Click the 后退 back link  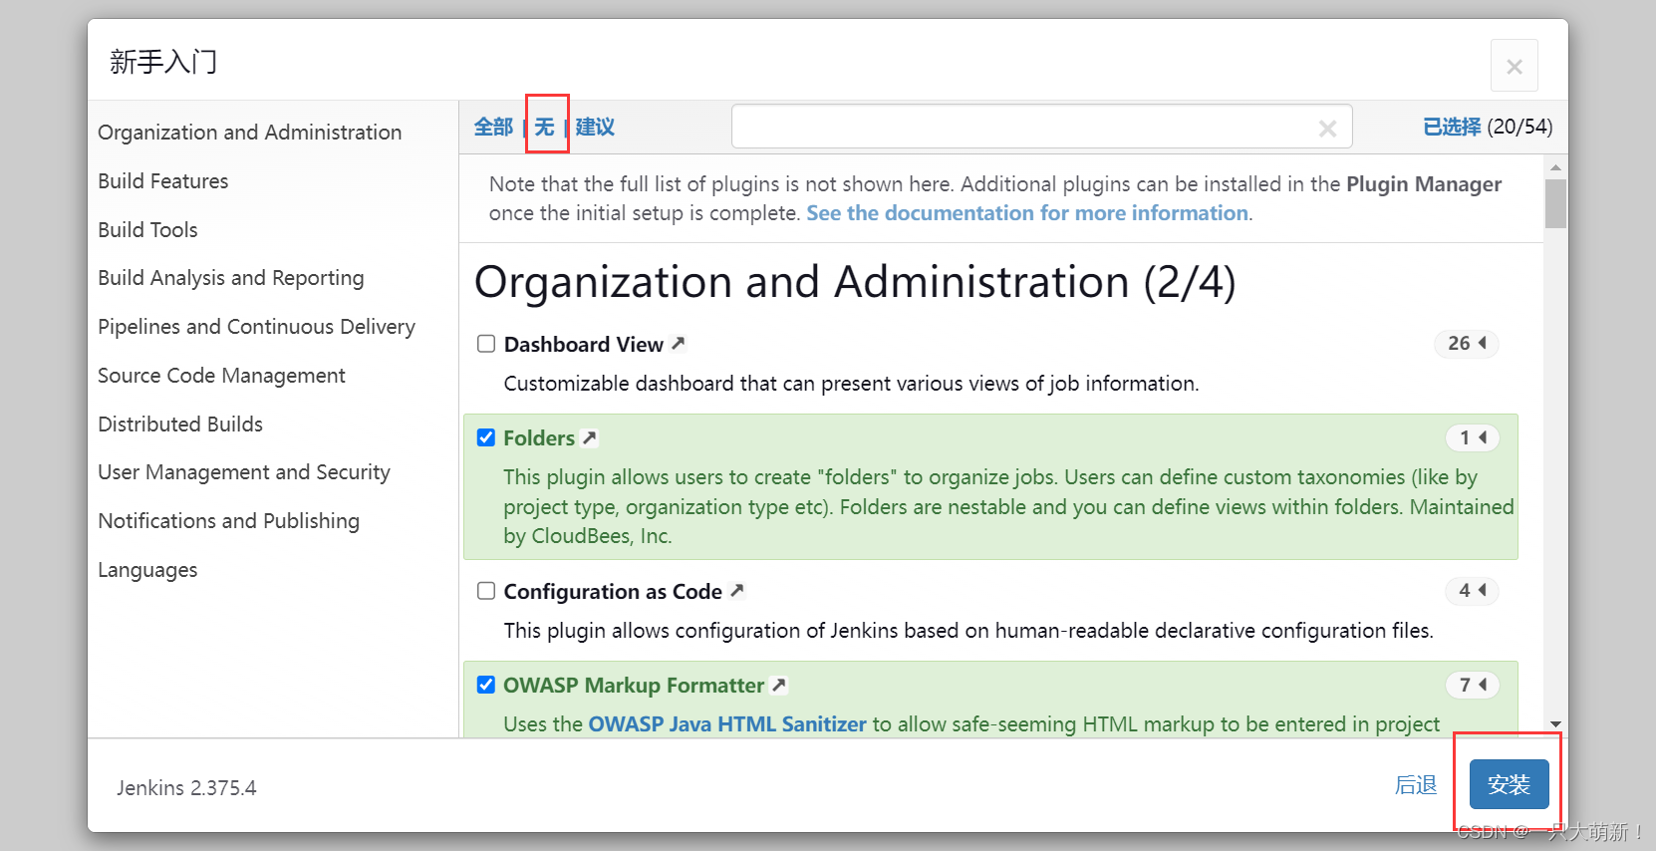[x=1416, y=785]
